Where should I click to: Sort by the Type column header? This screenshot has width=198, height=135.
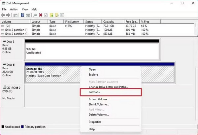56,22
